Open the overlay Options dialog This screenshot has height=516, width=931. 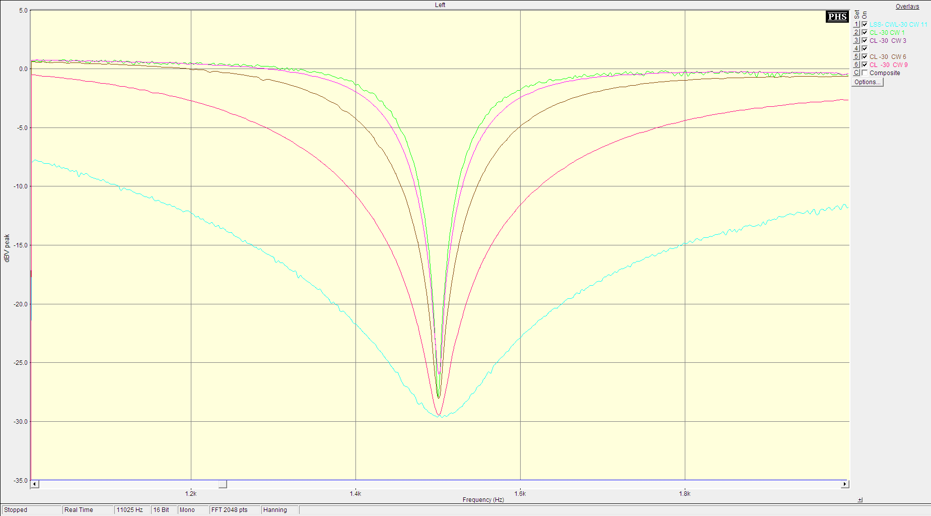coord(867,82)
